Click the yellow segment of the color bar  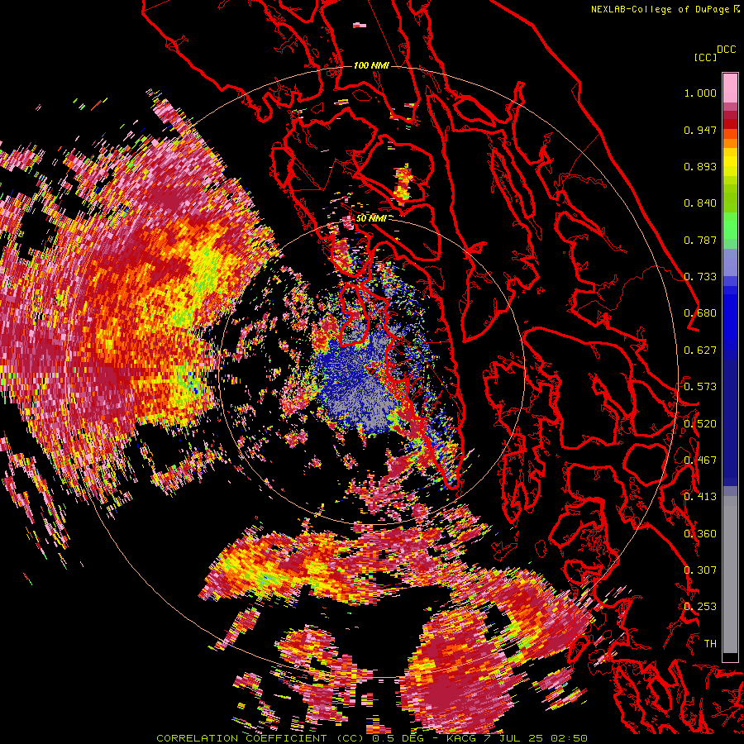pyautogui.click(x=730, y=163)
